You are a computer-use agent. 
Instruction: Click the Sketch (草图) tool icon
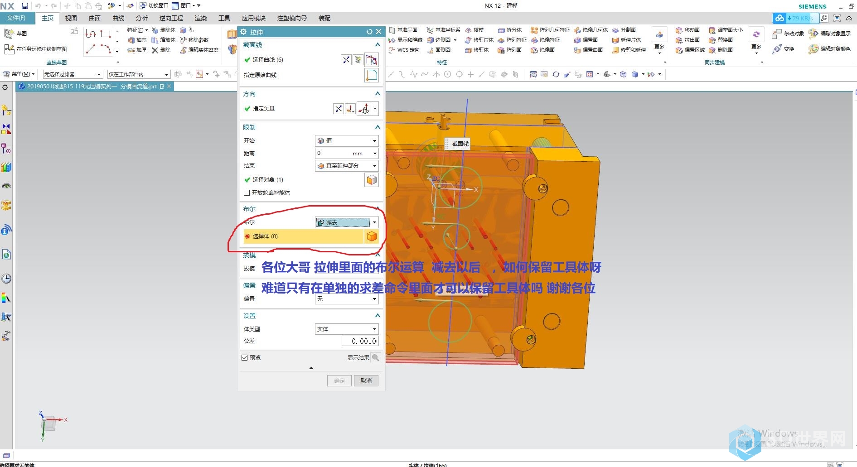[9, 34]
